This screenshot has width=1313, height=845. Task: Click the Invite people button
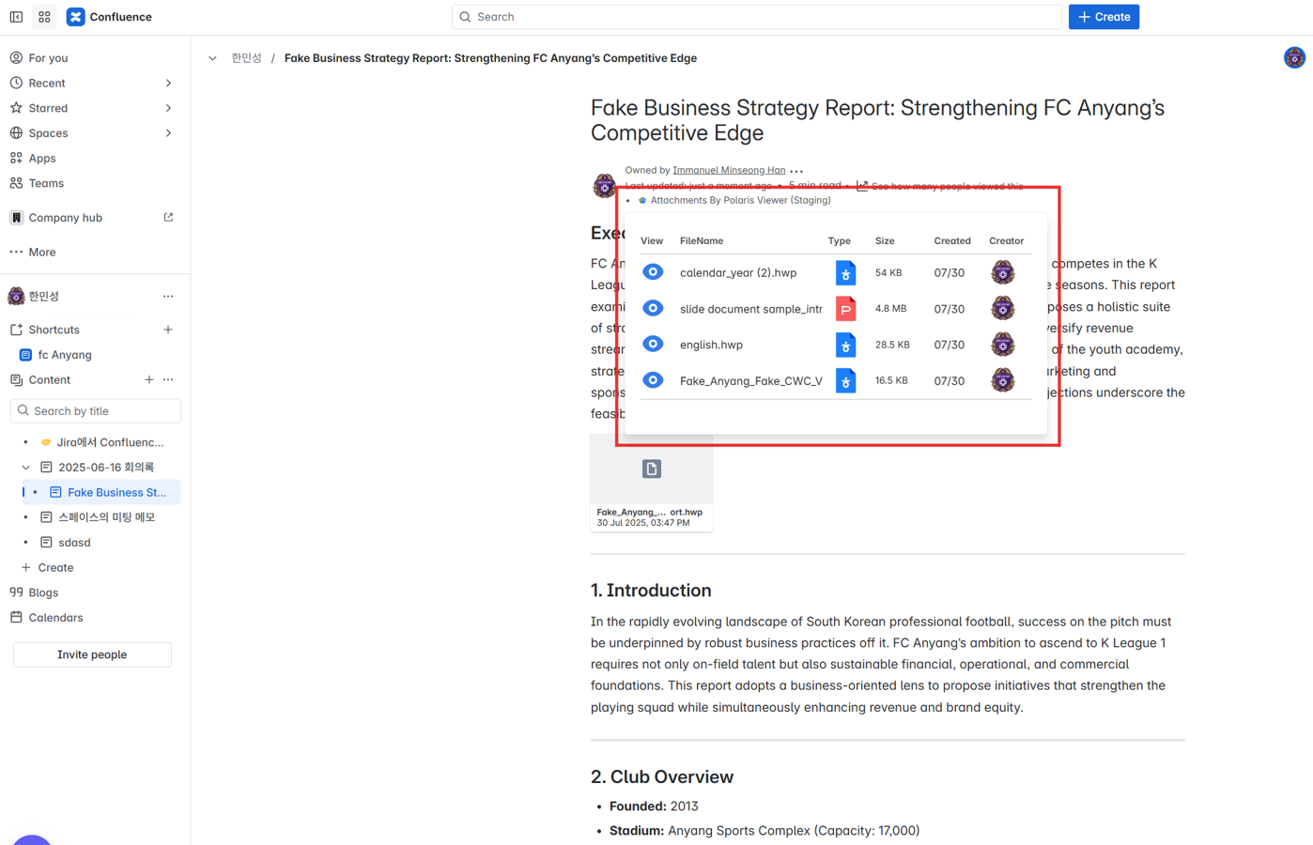[92, 654]
